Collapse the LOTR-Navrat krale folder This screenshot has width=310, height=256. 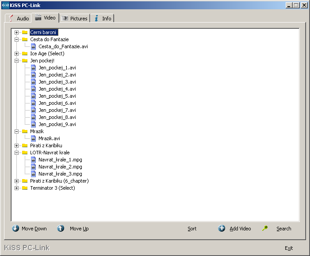(17, 153)
